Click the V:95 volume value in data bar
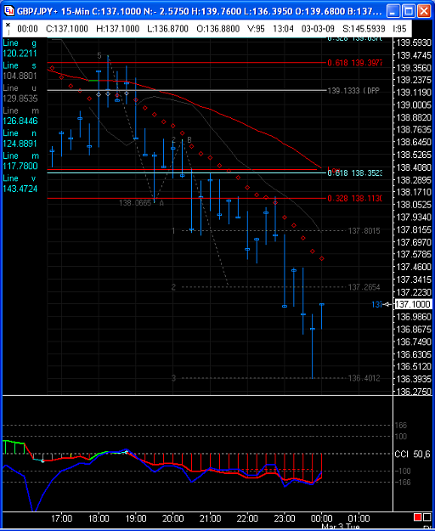Viewport: 435px width, 531px height. 256,29
